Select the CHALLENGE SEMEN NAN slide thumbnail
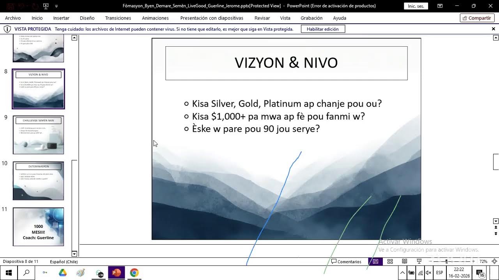Viewport: 499px width, 280px height. (38, 135)
